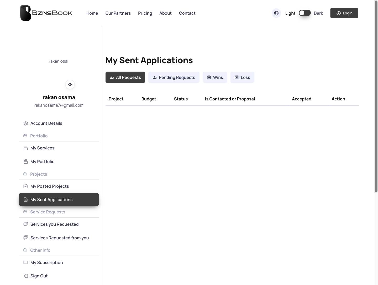Open the About page

click(165, 13)
